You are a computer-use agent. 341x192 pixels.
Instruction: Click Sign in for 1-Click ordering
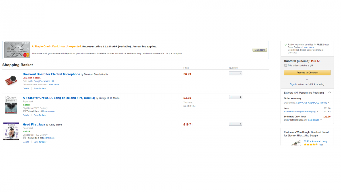click(x=293, y=84)
